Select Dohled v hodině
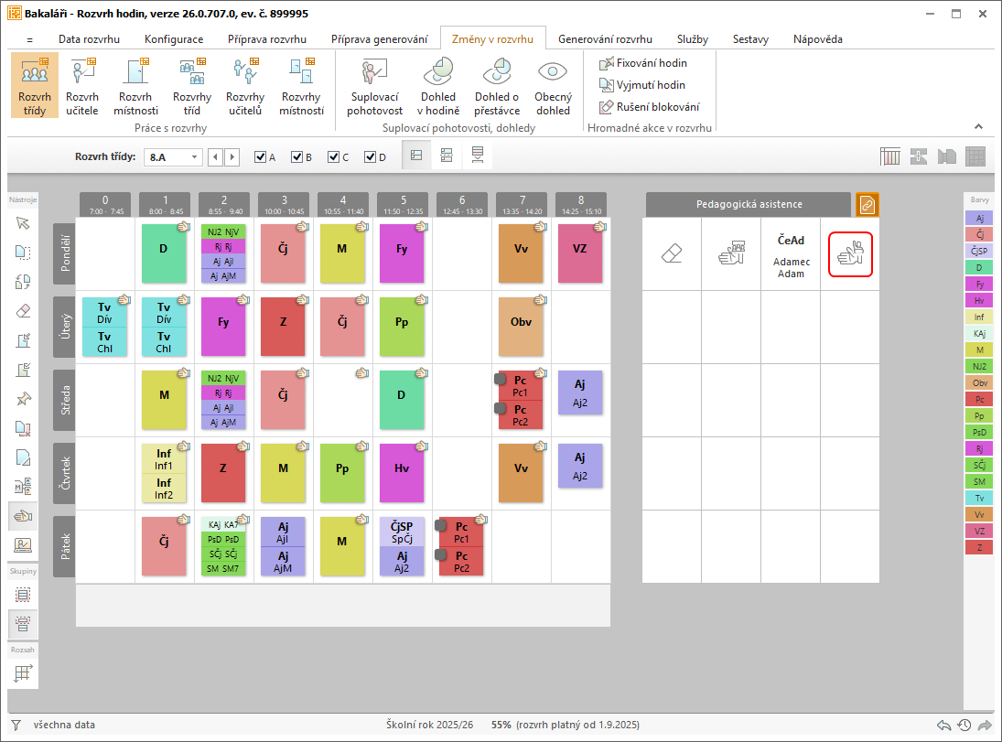This screenshot has width=1002, height=742. pyautogui.click(x=437, y=86)
